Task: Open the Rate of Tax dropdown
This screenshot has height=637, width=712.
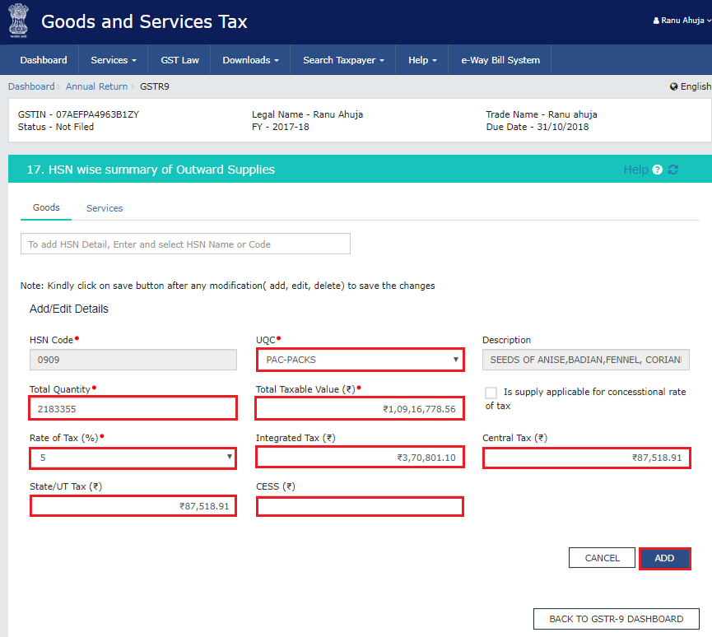Action: tap(133, 457)
